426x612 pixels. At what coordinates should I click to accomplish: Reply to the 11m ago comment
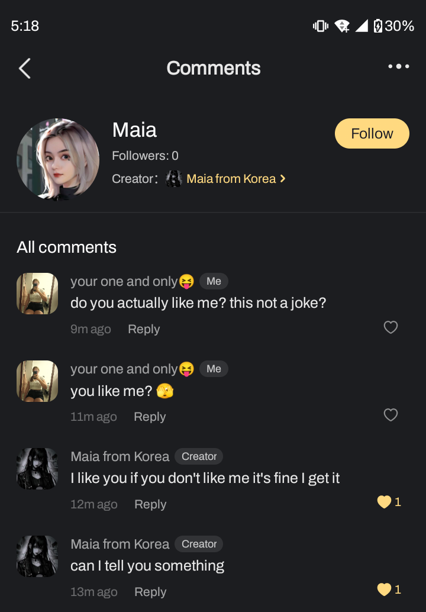[x=150, y=417]
